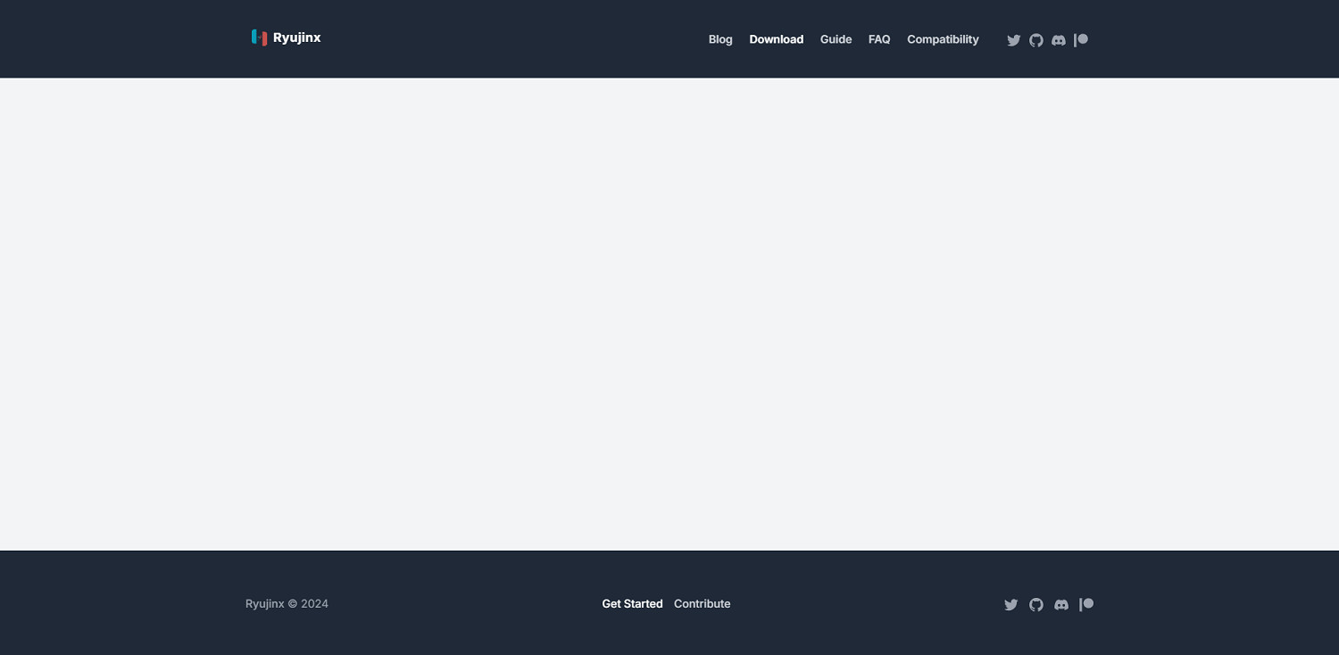Select Download in the navigation bar
1339x655 pixels.
click(x=776, y=39)
